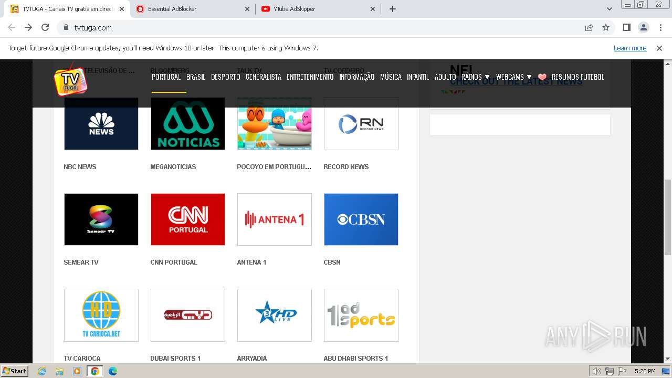This screenshot has width=672, height=378.
Task: Select the TVTUGA browser tab
Action: coord(68,9)
